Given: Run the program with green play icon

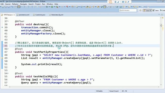Looking at the screenshot, I should click(x=52, y=7).
